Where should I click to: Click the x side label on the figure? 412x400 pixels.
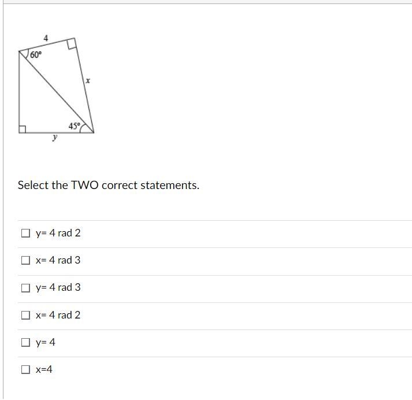88,80
